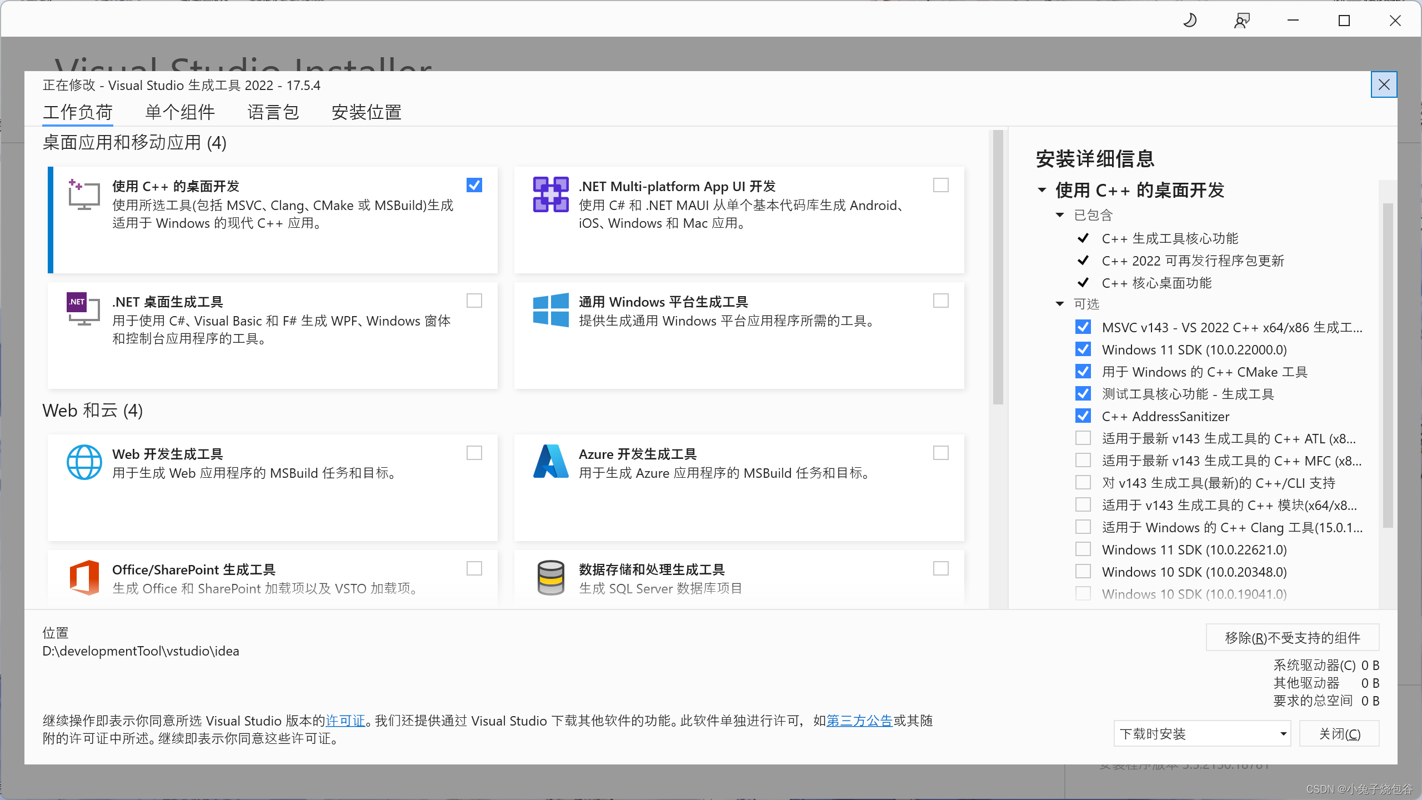Click the .NET 桌面生成工具 monitor icon

click(83, 309)
